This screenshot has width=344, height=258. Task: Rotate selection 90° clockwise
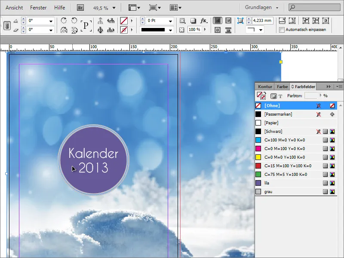click(64, 21)
